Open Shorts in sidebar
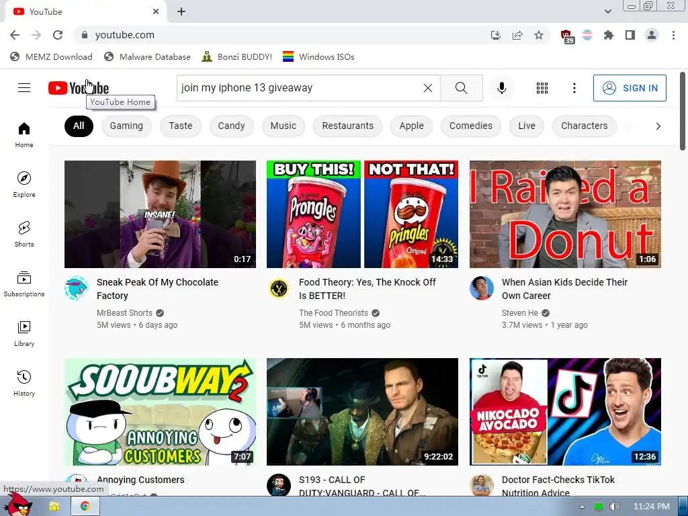This screenshot has height=516, width=688. [24, 234]
